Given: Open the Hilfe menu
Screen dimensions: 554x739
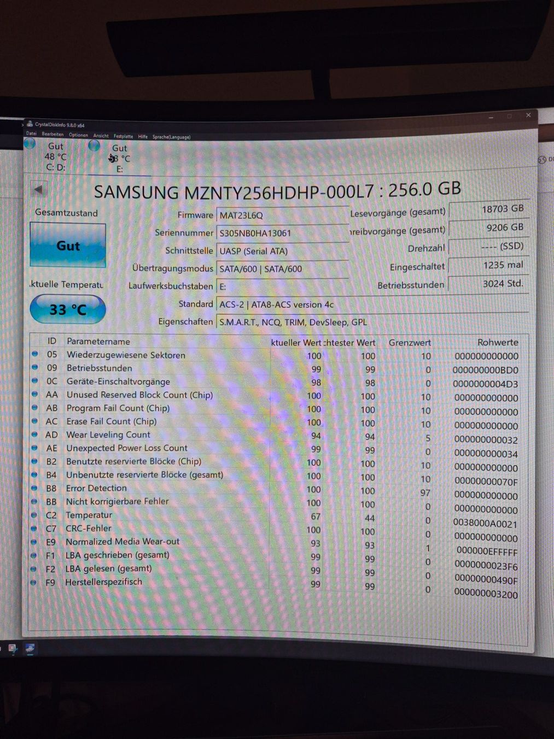Looking at the screenshot, I should 143,136.
